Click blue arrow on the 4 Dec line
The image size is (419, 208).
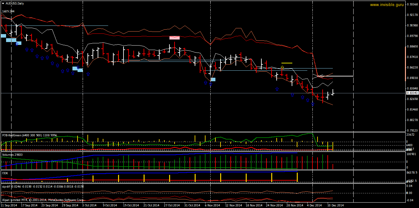(x=313, y=104)
